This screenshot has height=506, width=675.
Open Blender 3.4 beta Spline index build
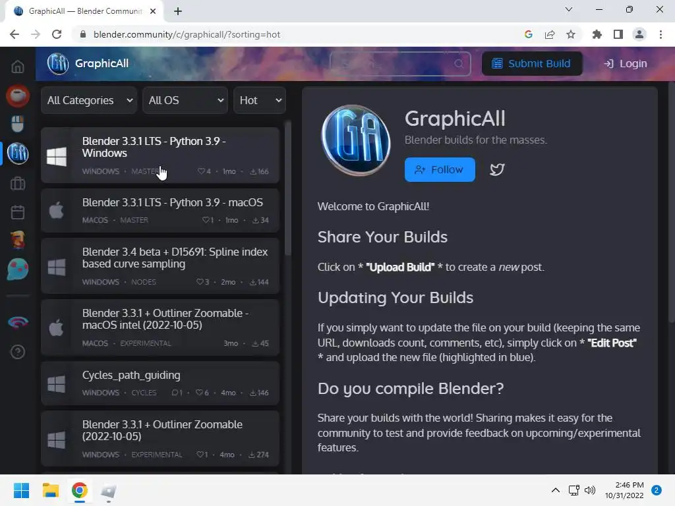click(160, 266)
